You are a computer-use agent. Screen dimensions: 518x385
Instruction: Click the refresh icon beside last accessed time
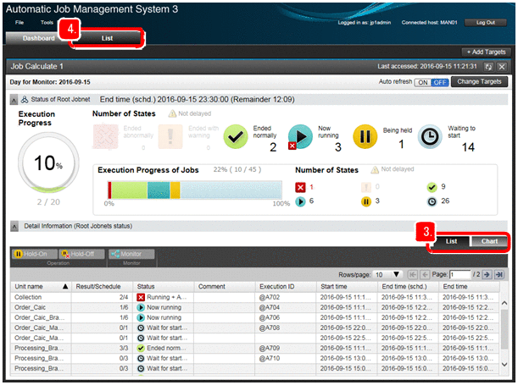488,66
